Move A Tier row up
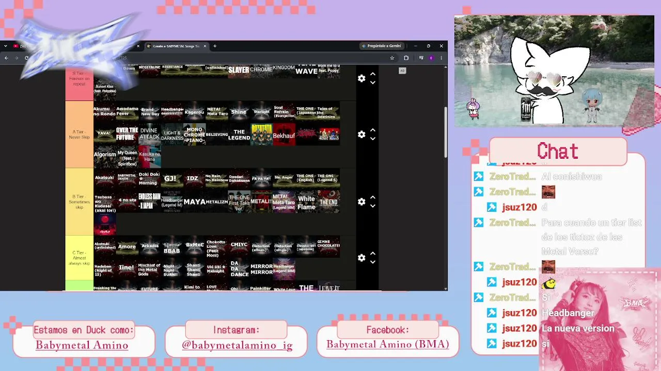Image resolution: width=661 pixels, height=371 pixels. click(x=373, y=130)
